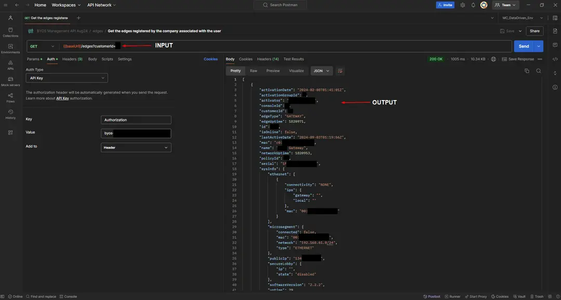Switch to the request Headers (9) tab
This screenshot has height=300, width=561.
pyautogui.click(x=72, y=59)
